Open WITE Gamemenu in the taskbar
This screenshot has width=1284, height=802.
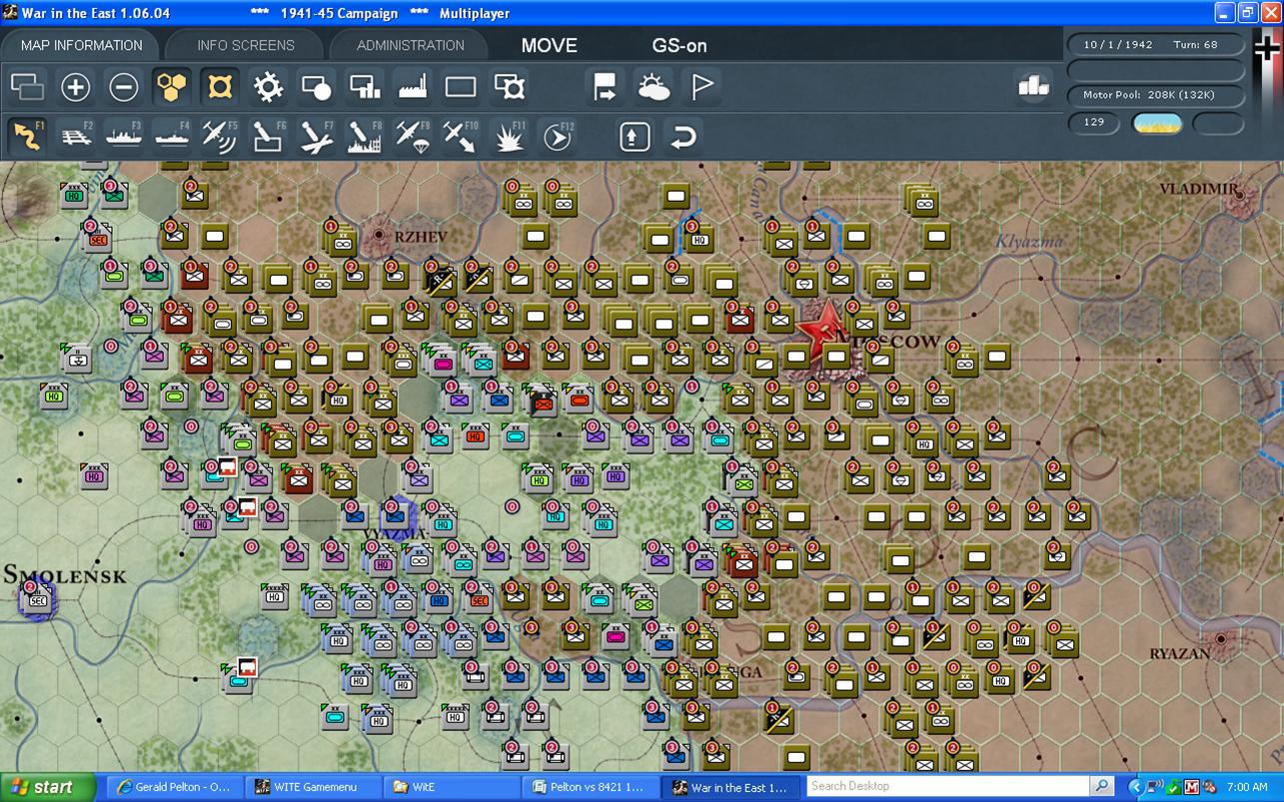point(309,787)
